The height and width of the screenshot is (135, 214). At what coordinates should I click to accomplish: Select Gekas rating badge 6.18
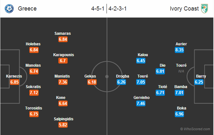[x=92, y=82]
